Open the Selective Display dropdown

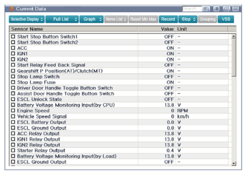pos(27,19)
